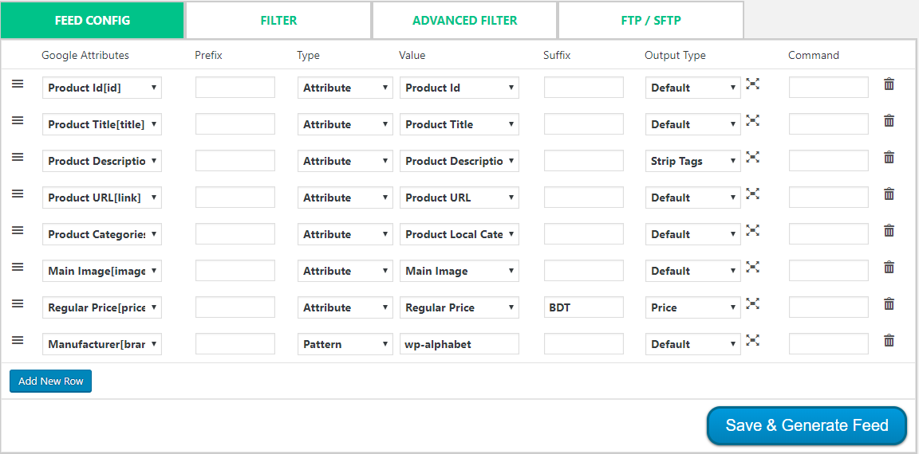
Task: Click the BDT suffix input field
Action: [x=584, y=307]
